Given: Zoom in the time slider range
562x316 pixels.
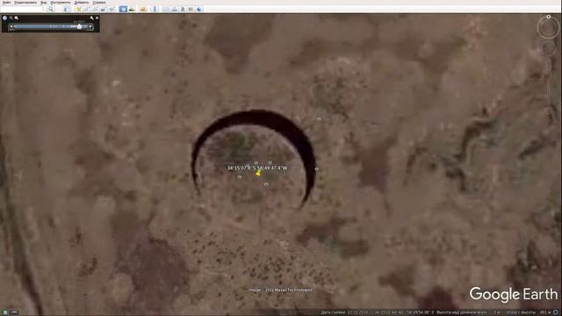Looking at the screenshot, I should 17,18.
